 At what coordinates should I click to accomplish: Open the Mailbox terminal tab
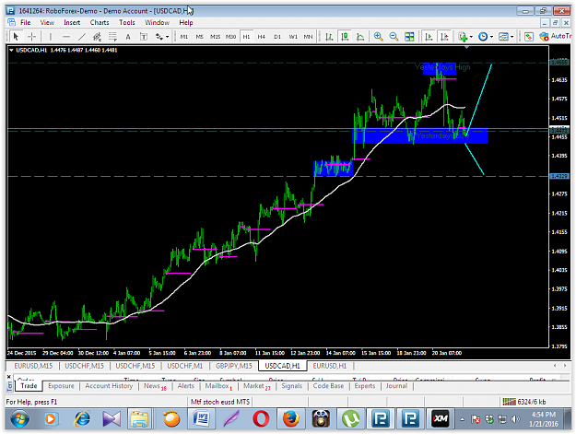(218, 386)
